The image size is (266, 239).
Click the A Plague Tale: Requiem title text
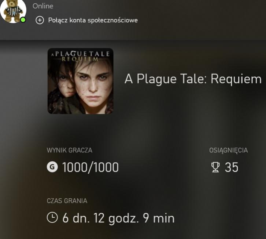point(193,79)
